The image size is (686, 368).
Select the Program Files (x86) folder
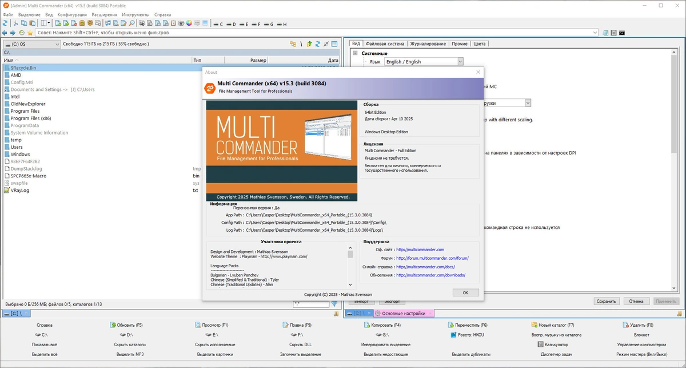coord(31,118)
